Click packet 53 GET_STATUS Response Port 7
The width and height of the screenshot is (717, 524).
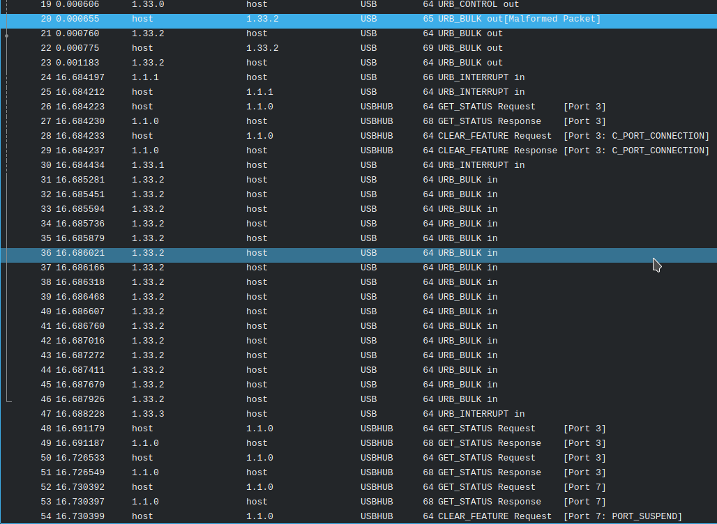(x=349, y=502)
